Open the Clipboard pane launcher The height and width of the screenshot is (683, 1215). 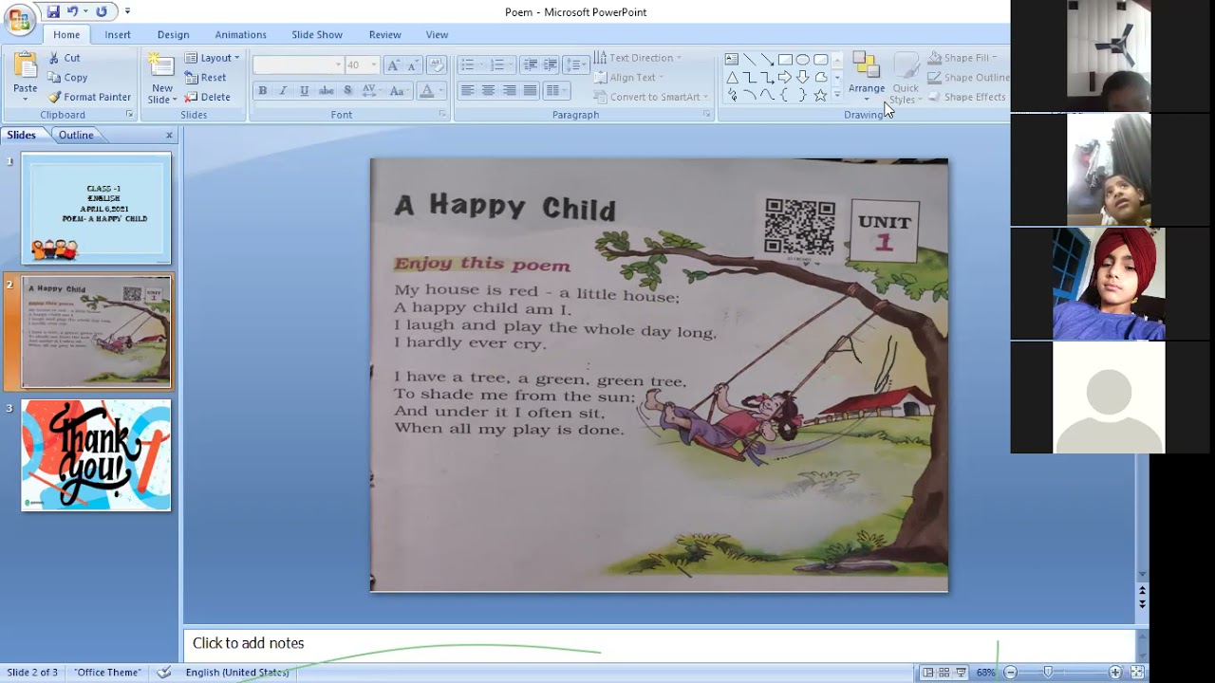pyautogui.click(x=130, y=115)
